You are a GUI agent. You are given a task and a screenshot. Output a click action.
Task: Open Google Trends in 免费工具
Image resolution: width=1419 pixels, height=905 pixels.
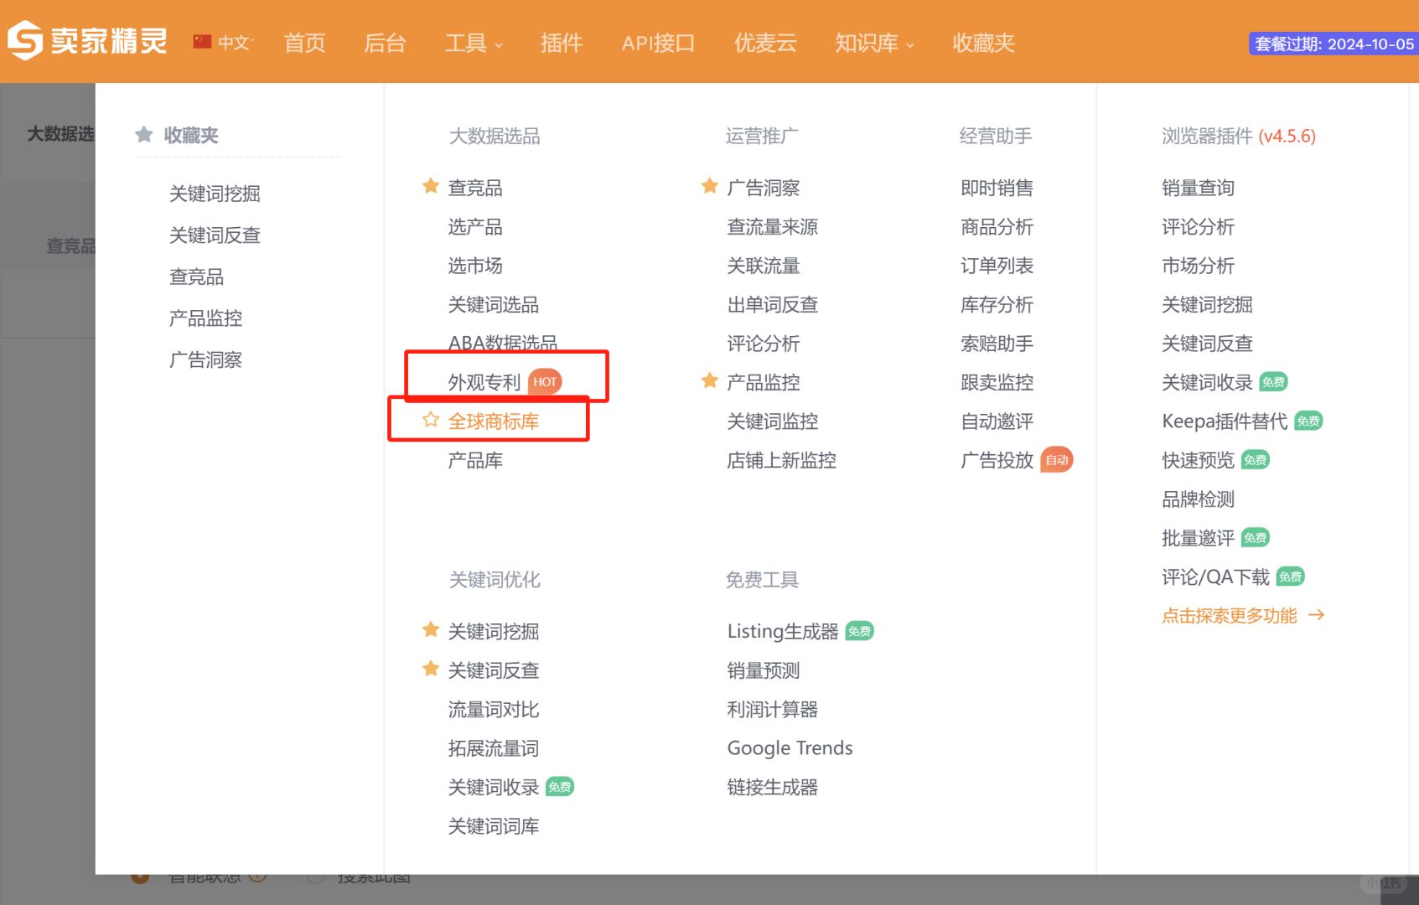coord(790,748)
